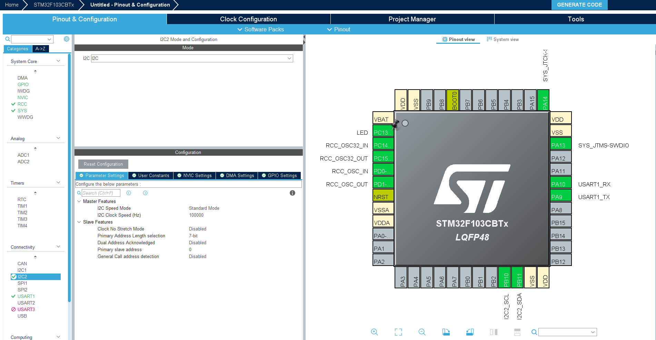The width and height of the screenshot is (656, 340).
Task: Open the I2C mode dropdown
Action: tap(289, 58)
